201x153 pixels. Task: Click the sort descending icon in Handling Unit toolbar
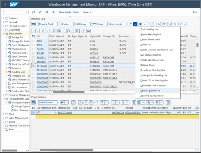click(x=164, y=24)
